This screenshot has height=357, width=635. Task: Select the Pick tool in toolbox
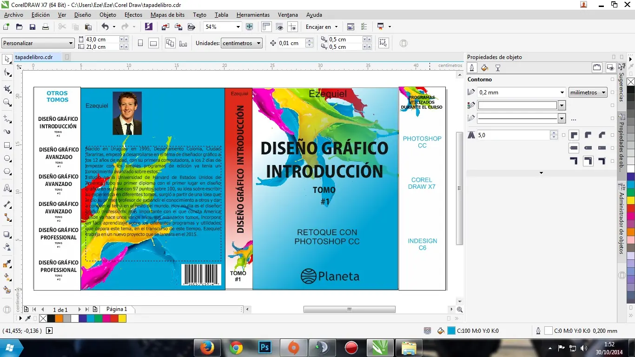click(x=7, y=59)
